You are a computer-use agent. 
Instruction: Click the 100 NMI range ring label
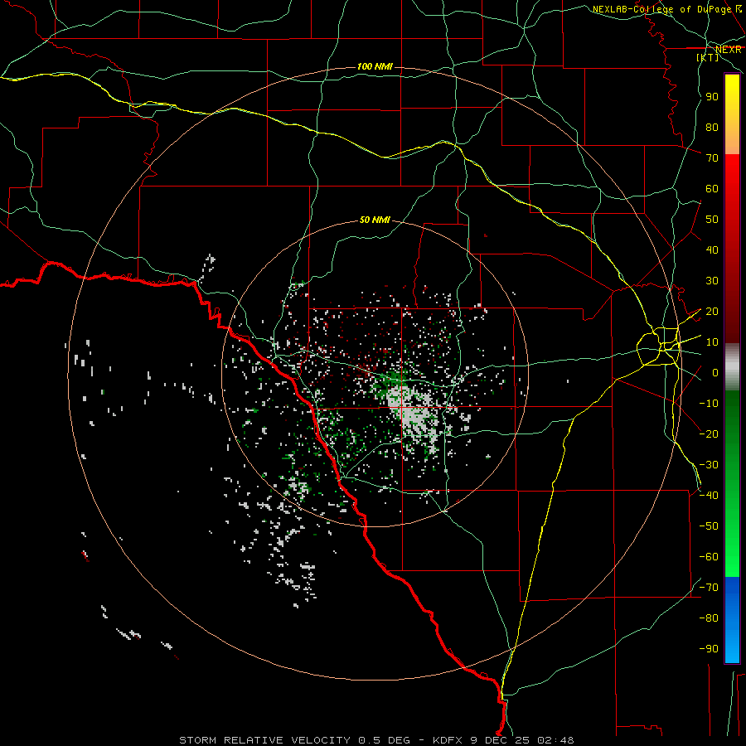click(x=375, y=66)
